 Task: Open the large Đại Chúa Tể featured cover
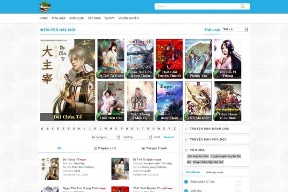pyautogui.click(x=68, y=80)
